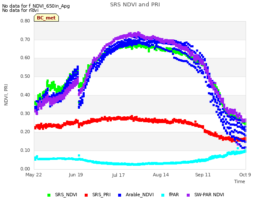Click the SRS_PRI red legend swatch
Screen dimensions: 271x203
tap(86, 195)
